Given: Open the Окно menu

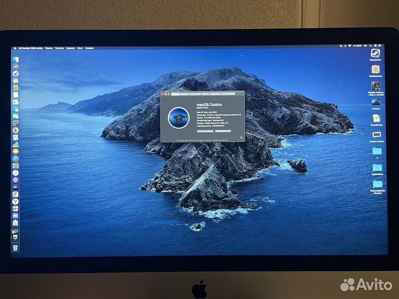Looking at the screenshot, I should (x=80, y=48).
